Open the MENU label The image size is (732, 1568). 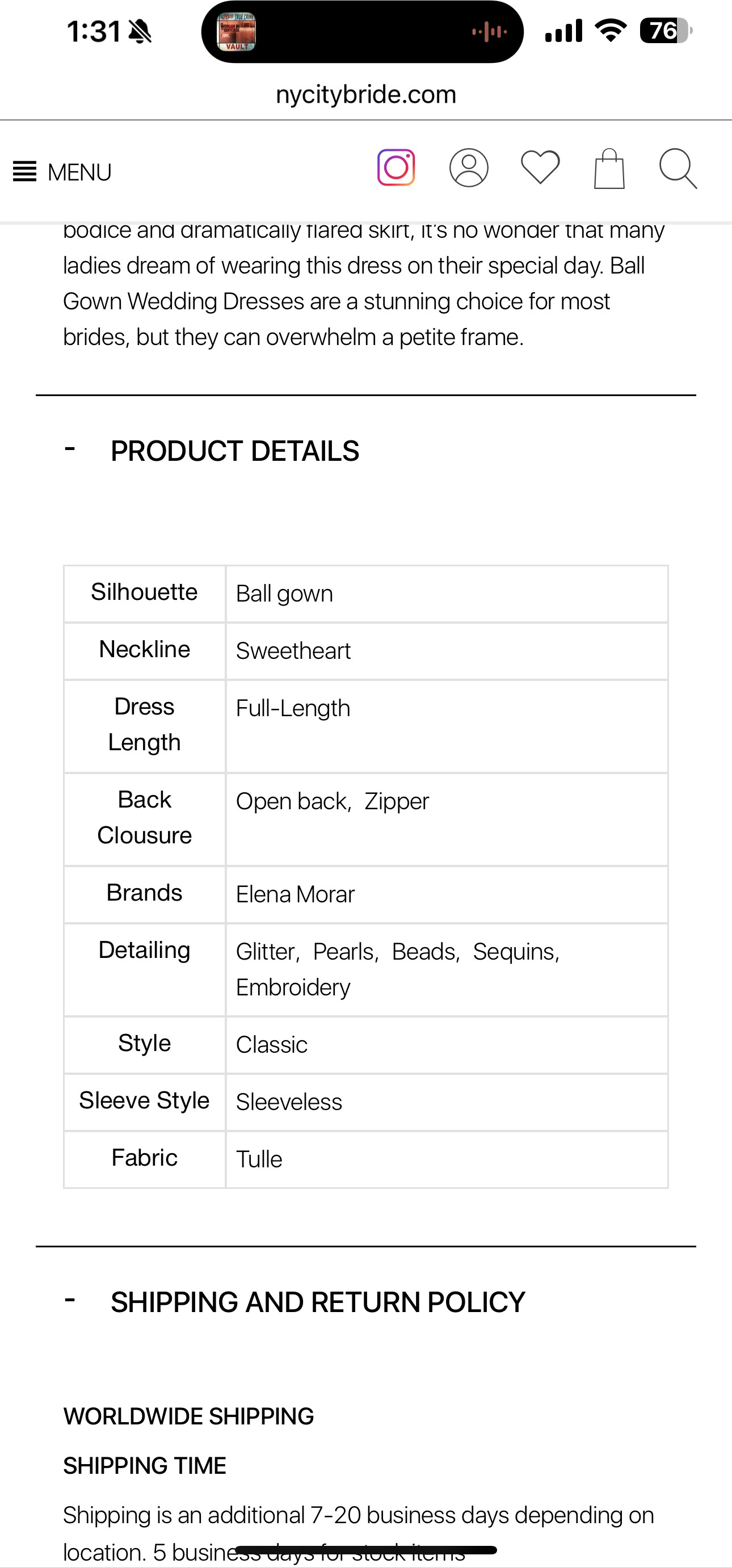(x=79, y=173)
